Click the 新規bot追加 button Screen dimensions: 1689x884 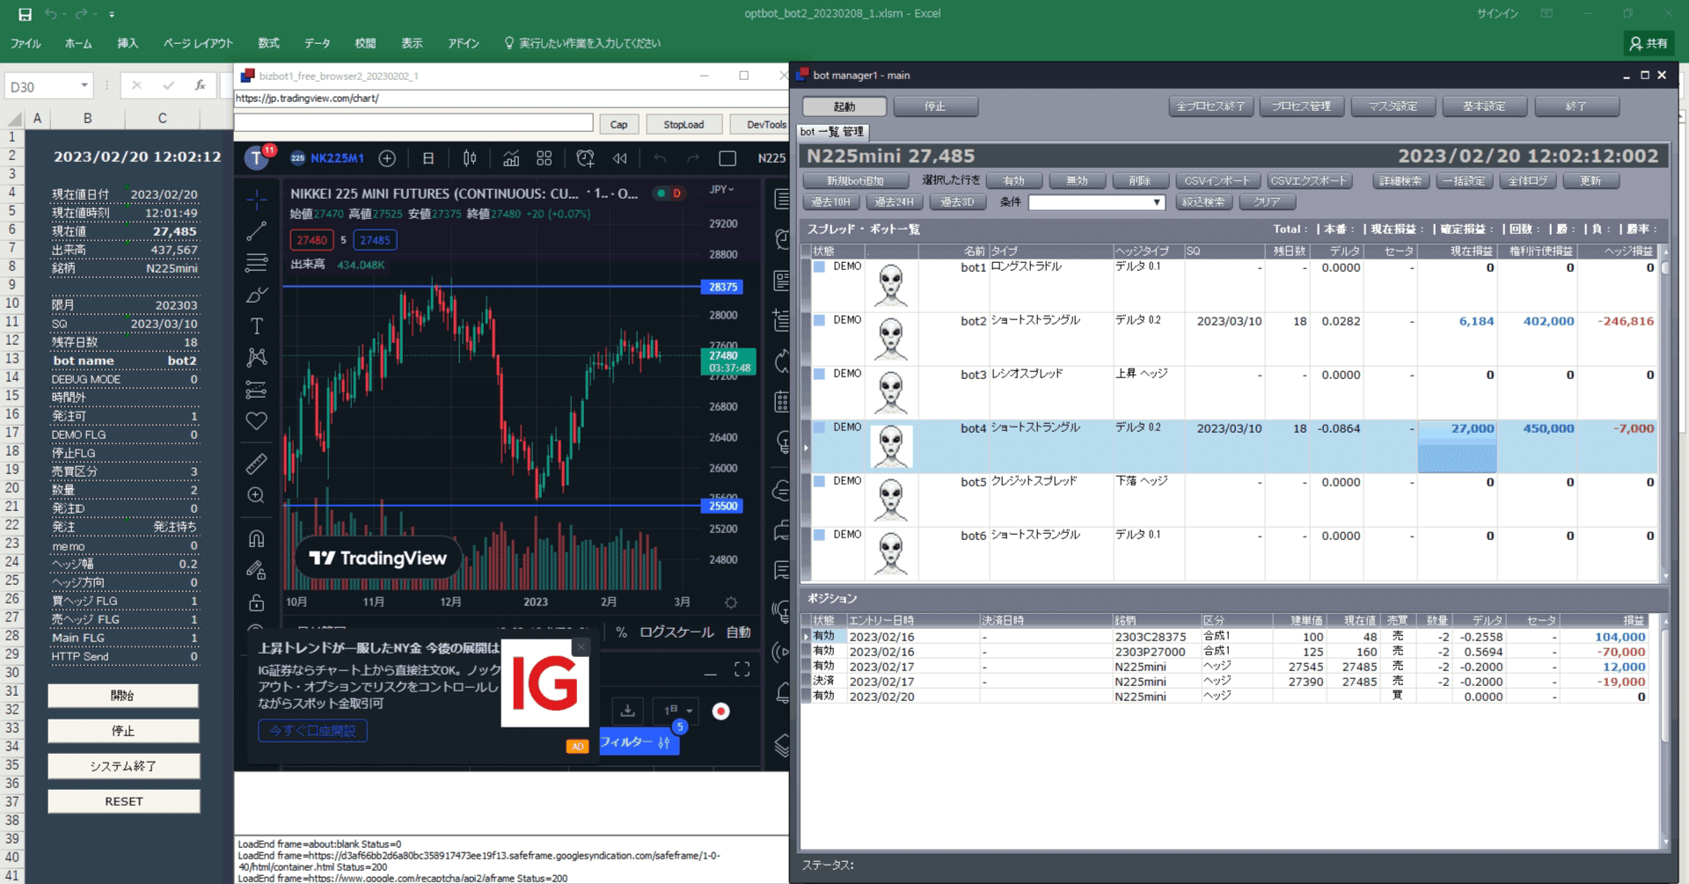point(855,181)
